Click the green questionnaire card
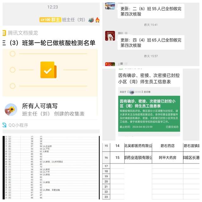202x202 pixels. (149, 114)
